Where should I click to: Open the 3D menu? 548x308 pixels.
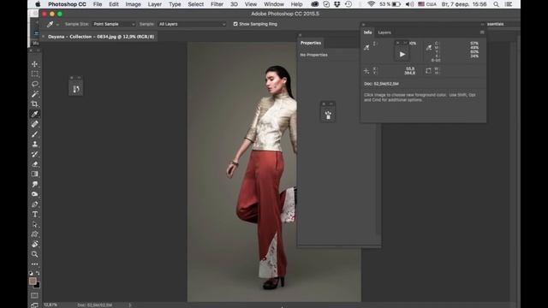234,4
